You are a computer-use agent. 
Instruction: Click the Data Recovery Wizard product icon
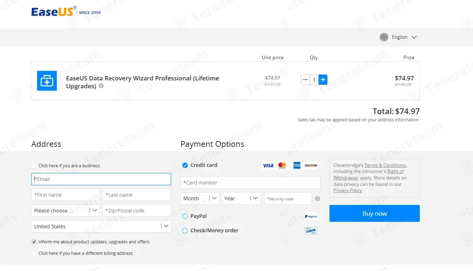[x=47, y=81]
